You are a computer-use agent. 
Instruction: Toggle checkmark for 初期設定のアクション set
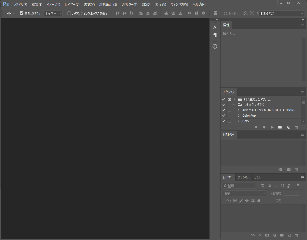[x=223, y=99]
